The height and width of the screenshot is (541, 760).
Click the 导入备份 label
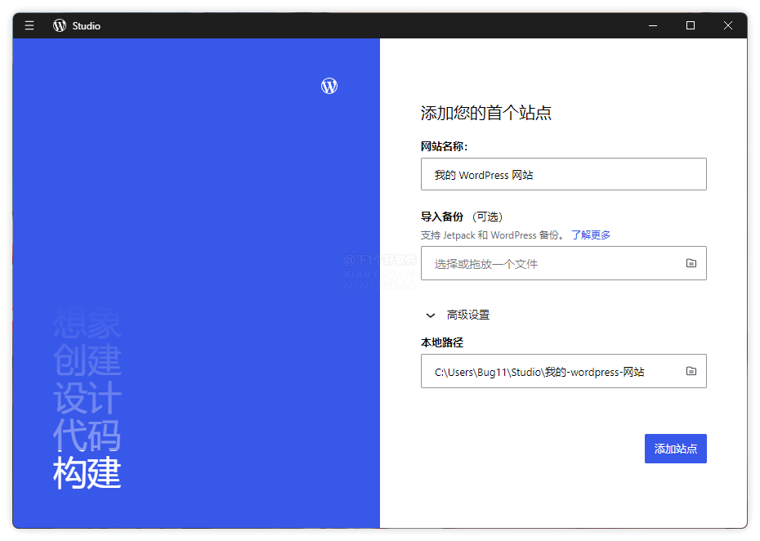[442, 217]
